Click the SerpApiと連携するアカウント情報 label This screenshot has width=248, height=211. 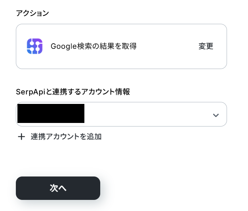pyautogui.click(x=73, y=92)
